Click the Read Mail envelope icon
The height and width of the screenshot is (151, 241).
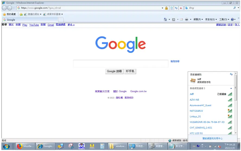point(181,20)
